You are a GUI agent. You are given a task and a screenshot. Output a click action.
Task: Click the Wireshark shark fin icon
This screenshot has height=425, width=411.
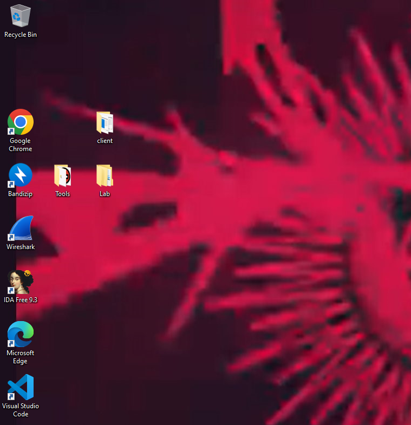[21, 228]
